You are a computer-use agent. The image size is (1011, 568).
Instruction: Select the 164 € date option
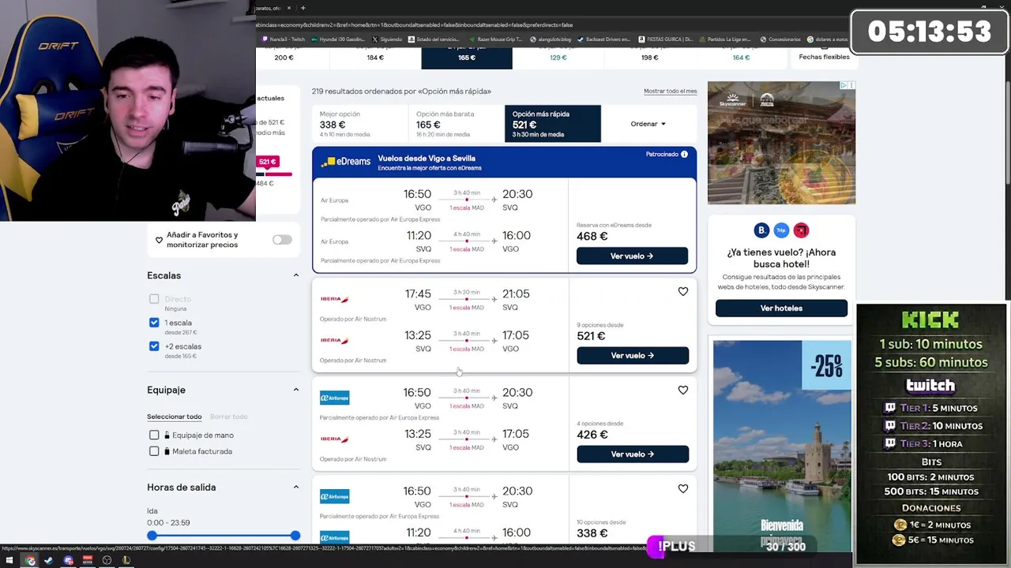(x=741, y=58)
